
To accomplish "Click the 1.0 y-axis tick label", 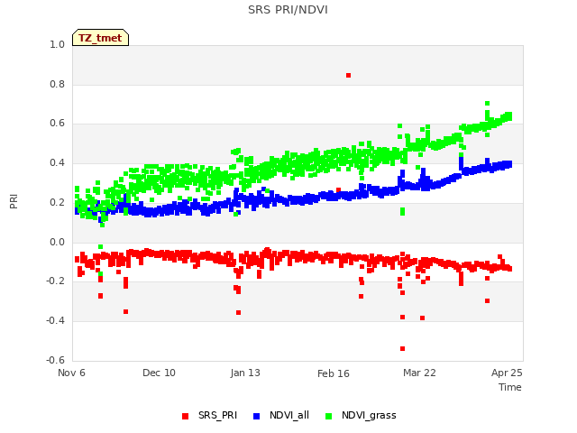I will (57, 44).
